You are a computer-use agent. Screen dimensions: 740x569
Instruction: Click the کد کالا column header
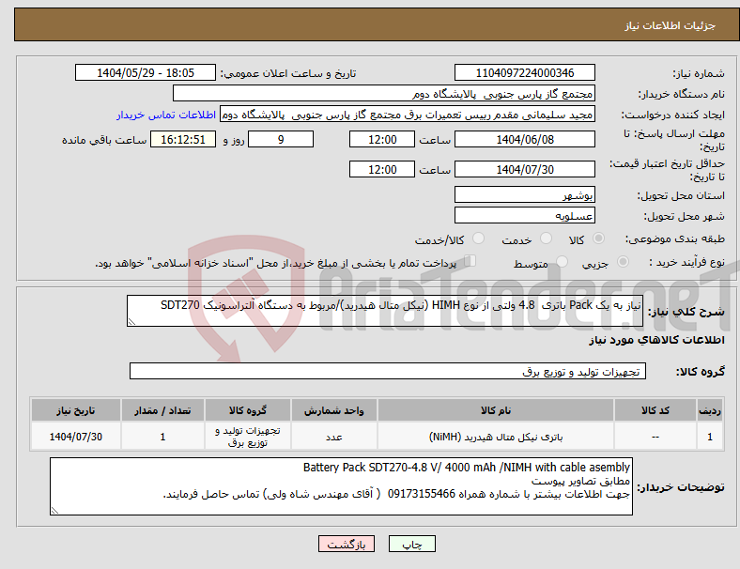655,410
